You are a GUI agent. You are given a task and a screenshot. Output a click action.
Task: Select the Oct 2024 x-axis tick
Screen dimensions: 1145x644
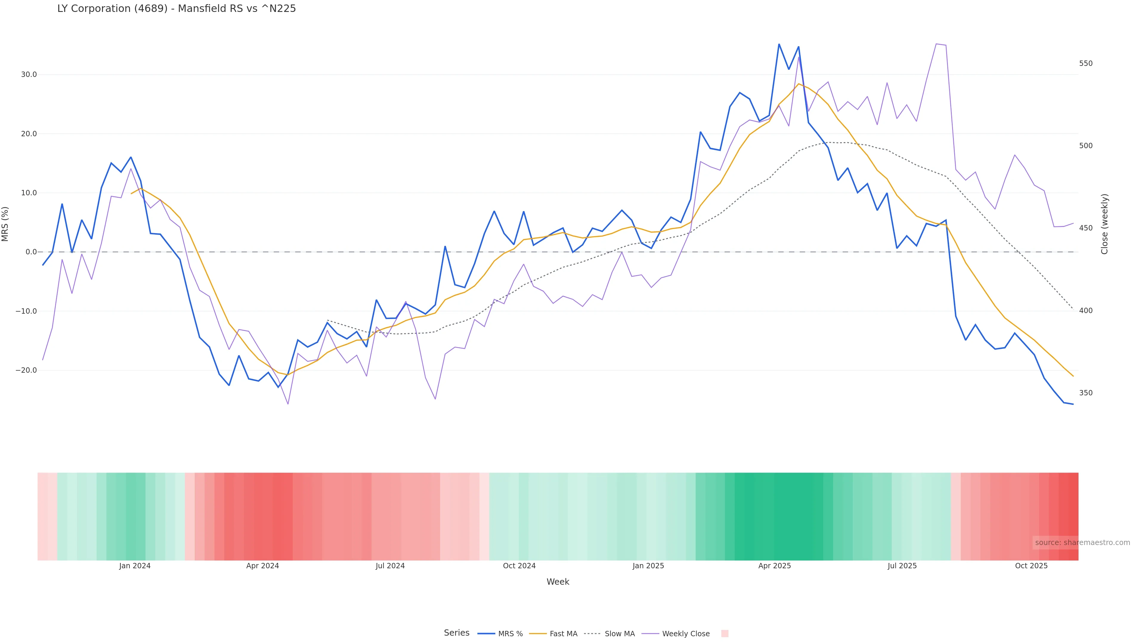tap(519, 566)
